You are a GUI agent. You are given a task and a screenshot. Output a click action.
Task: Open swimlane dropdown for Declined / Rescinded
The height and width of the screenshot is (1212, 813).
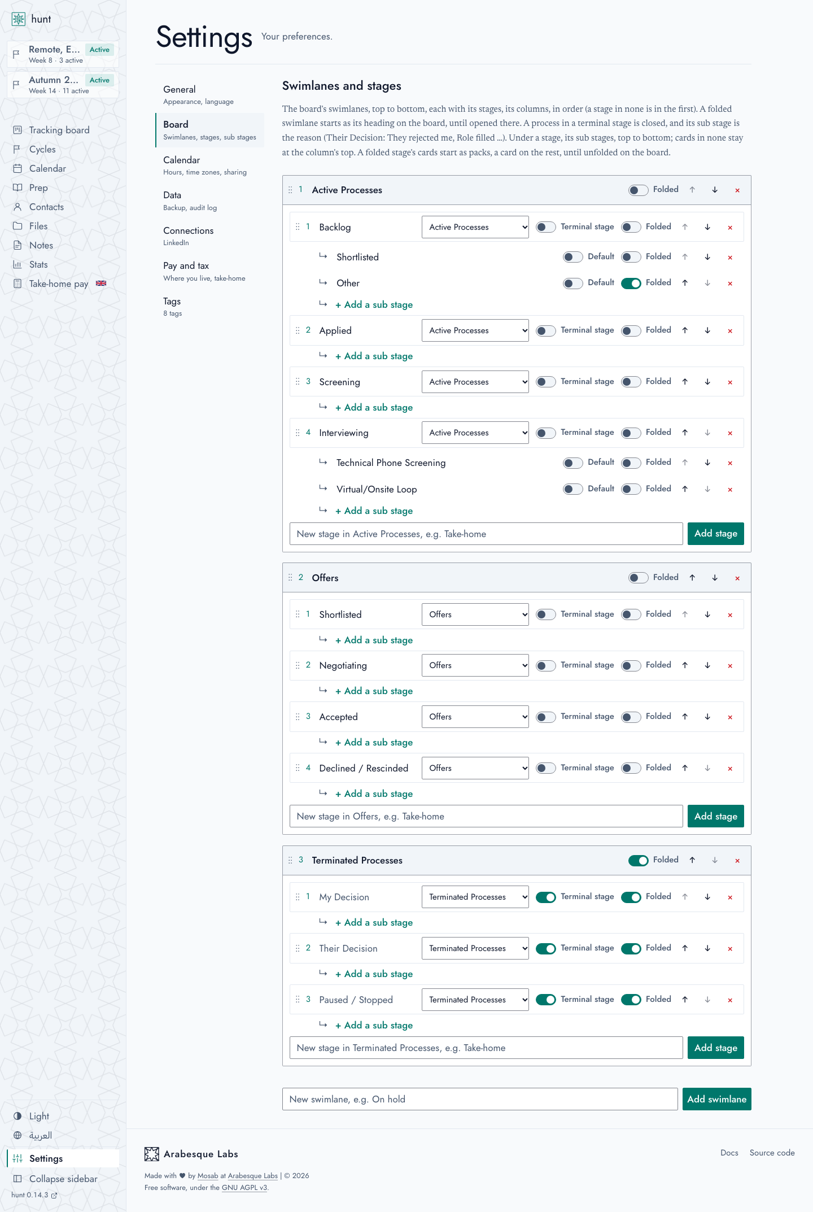[x=475, y=768]
